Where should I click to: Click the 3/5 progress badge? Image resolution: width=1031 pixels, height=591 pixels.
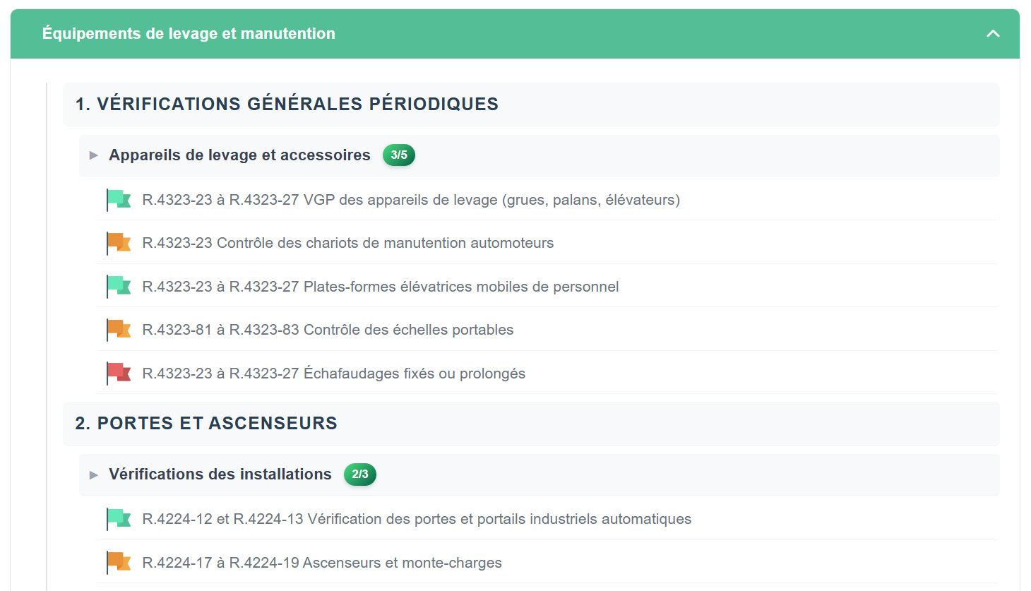[x=399, y=155]
